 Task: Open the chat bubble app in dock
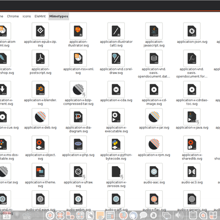coord(143,216)
